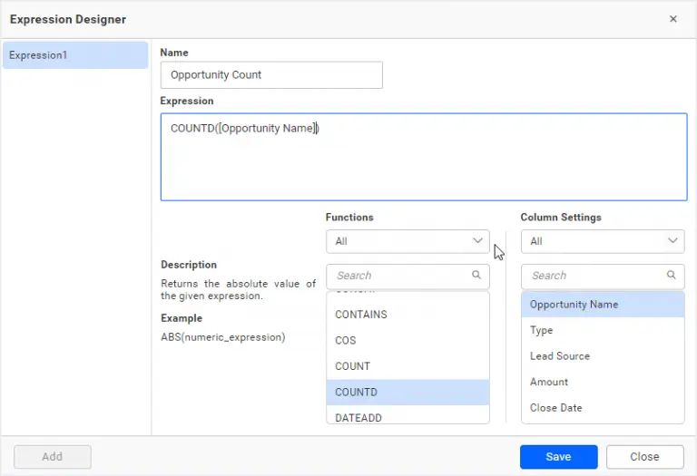Choose the COS function from list
The width and height of the screenshot is (697, 476).
pyautogui.click(x=346, y=341)
